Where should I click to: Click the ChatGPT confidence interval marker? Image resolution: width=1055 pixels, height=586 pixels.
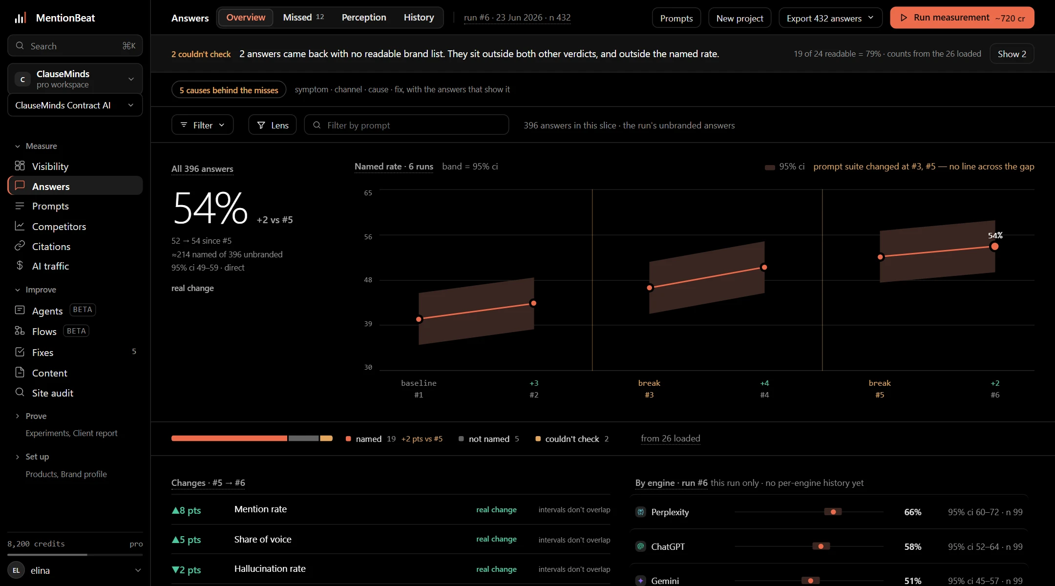821,546
